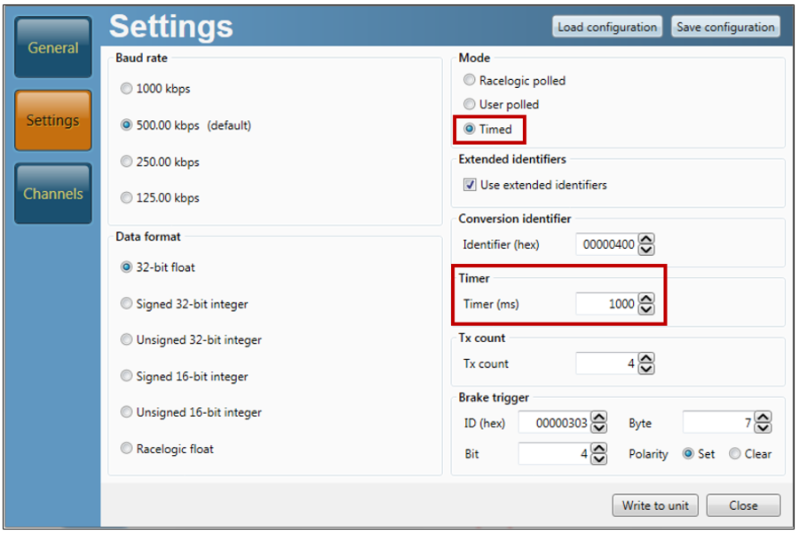Choose the 250.00 kbps baud rate

click(127, 162)
